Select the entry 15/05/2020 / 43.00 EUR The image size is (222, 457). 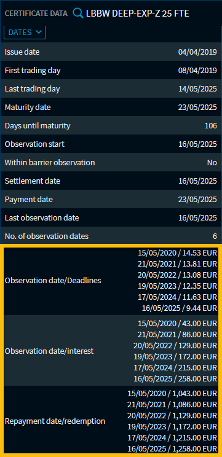coord(178,324)
